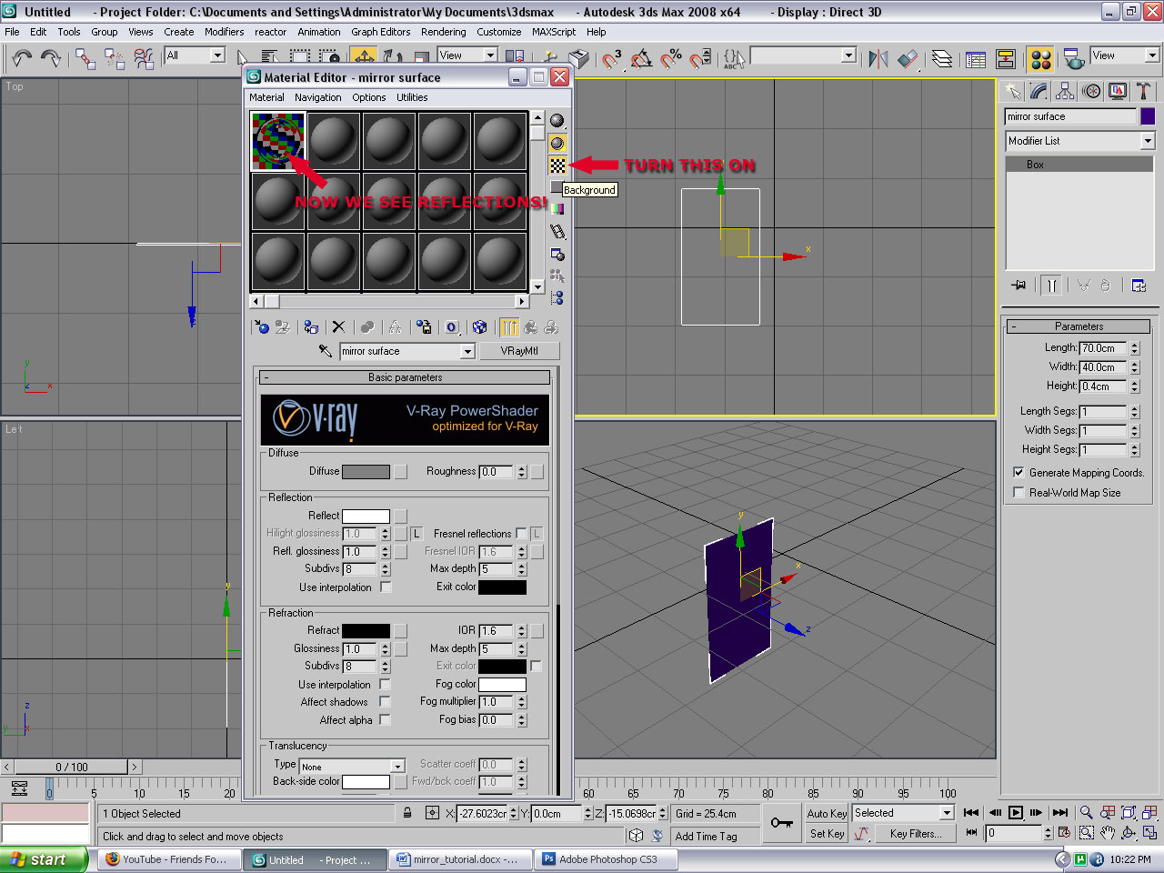Click the Reset Map/Mtl X icon

(338, 327)
